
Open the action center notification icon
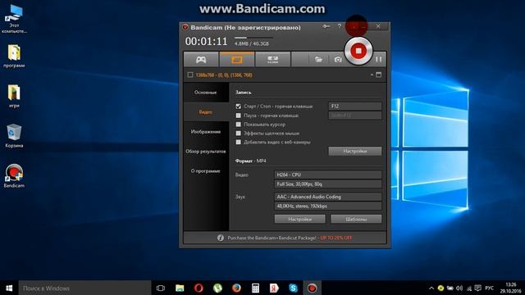478,288
